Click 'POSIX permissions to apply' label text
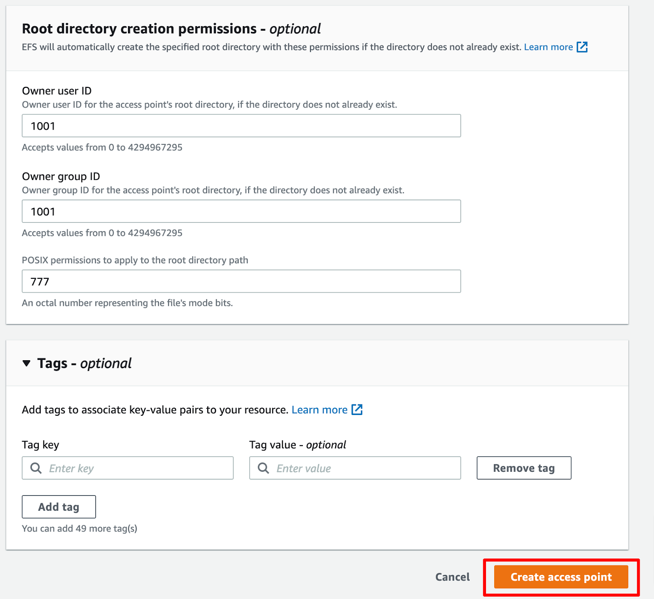Image resolution: width=654 pixels, height=599 pixels. tap(135, 260)
